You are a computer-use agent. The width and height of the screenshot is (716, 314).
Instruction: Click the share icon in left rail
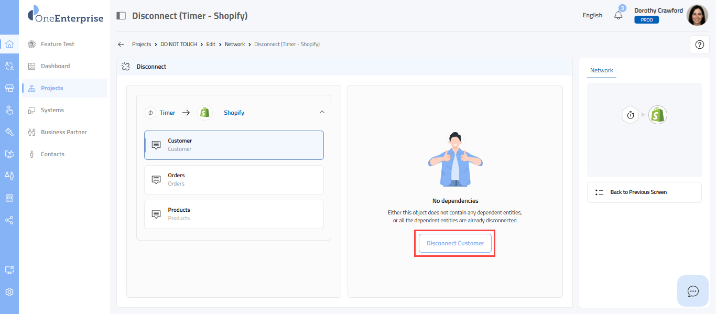pyautogui.click(x=9, y=220)
